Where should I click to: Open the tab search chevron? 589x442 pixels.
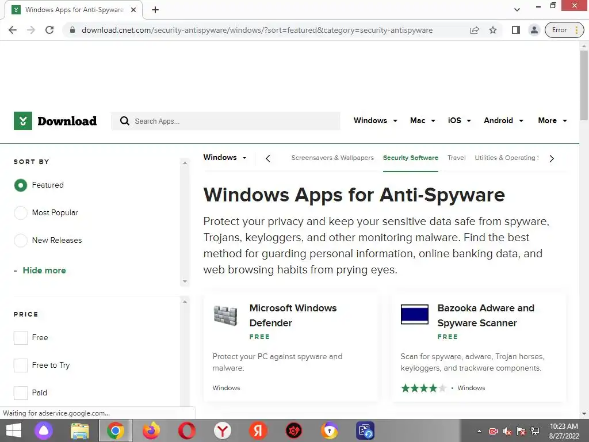[x=517, y=10]
